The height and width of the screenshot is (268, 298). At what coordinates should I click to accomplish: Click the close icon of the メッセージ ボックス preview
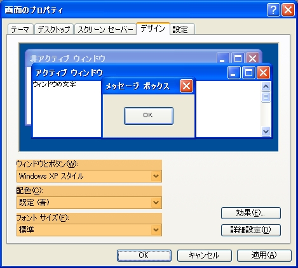(x=186, y=86)
